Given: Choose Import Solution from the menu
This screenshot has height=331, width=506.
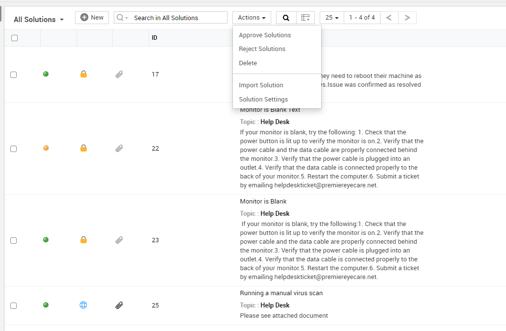Looking at the screenshot, I should [261, 85].
